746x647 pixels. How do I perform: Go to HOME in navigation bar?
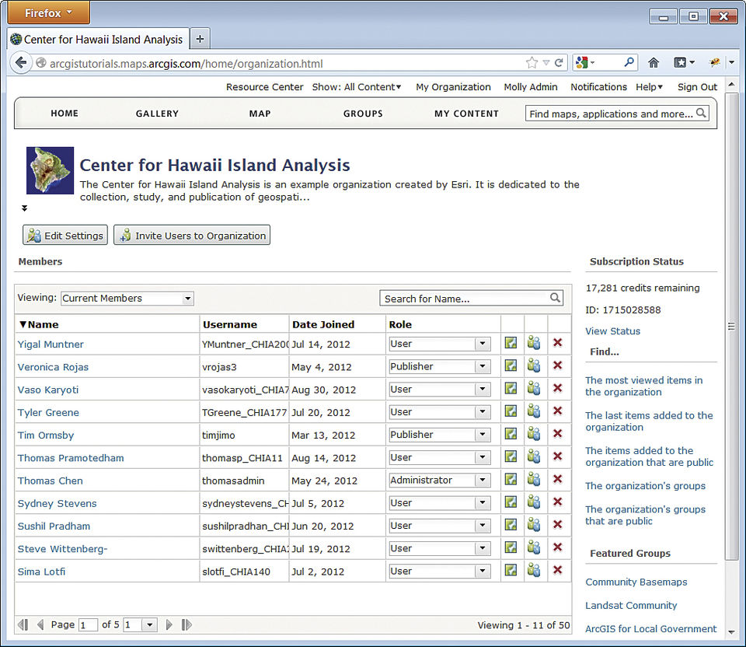click(64, 114)
